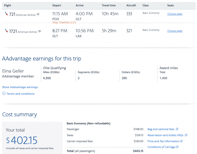
Task: Open the Terms and conditions text link
Action: [20, 94]
